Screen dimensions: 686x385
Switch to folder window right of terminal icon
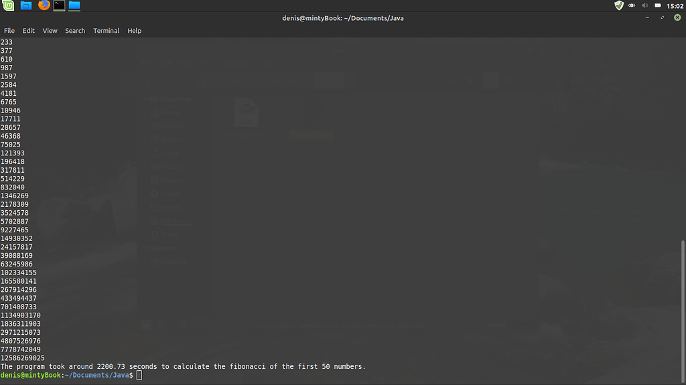[74, 5]
